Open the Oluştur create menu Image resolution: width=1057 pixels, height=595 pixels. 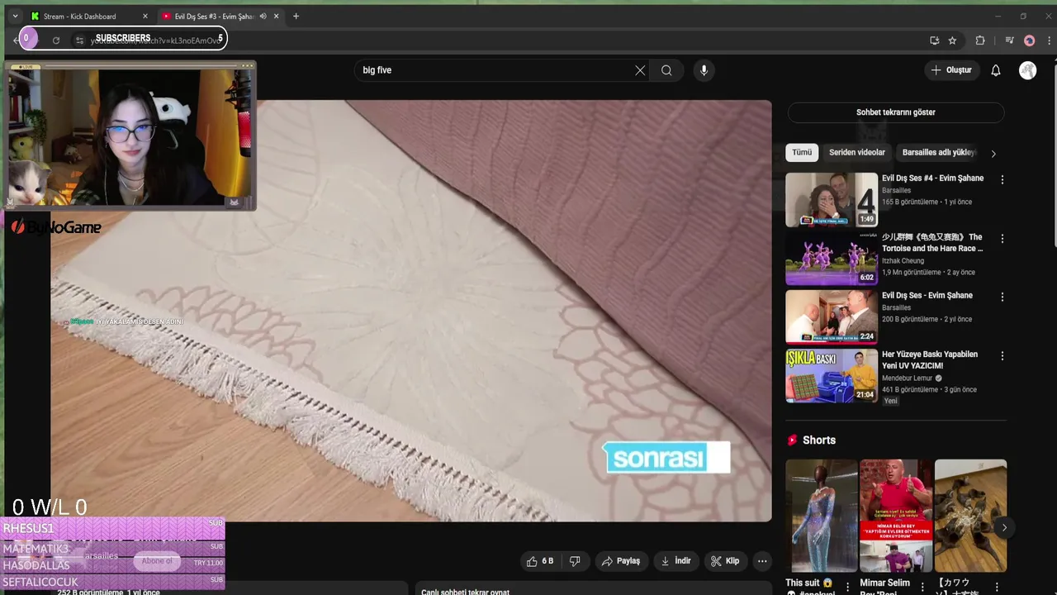951,70
